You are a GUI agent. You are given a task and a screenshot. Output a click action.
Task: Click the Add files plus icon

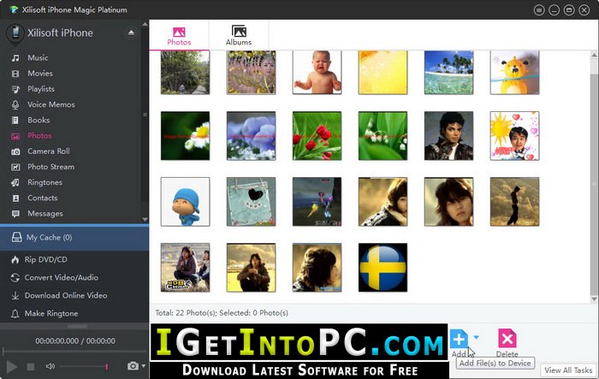[459, 339]
